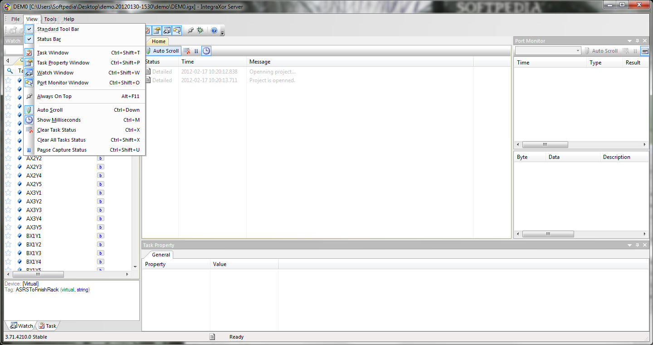Click the Watch Window toolbar icon

click(x=167, y=30)
